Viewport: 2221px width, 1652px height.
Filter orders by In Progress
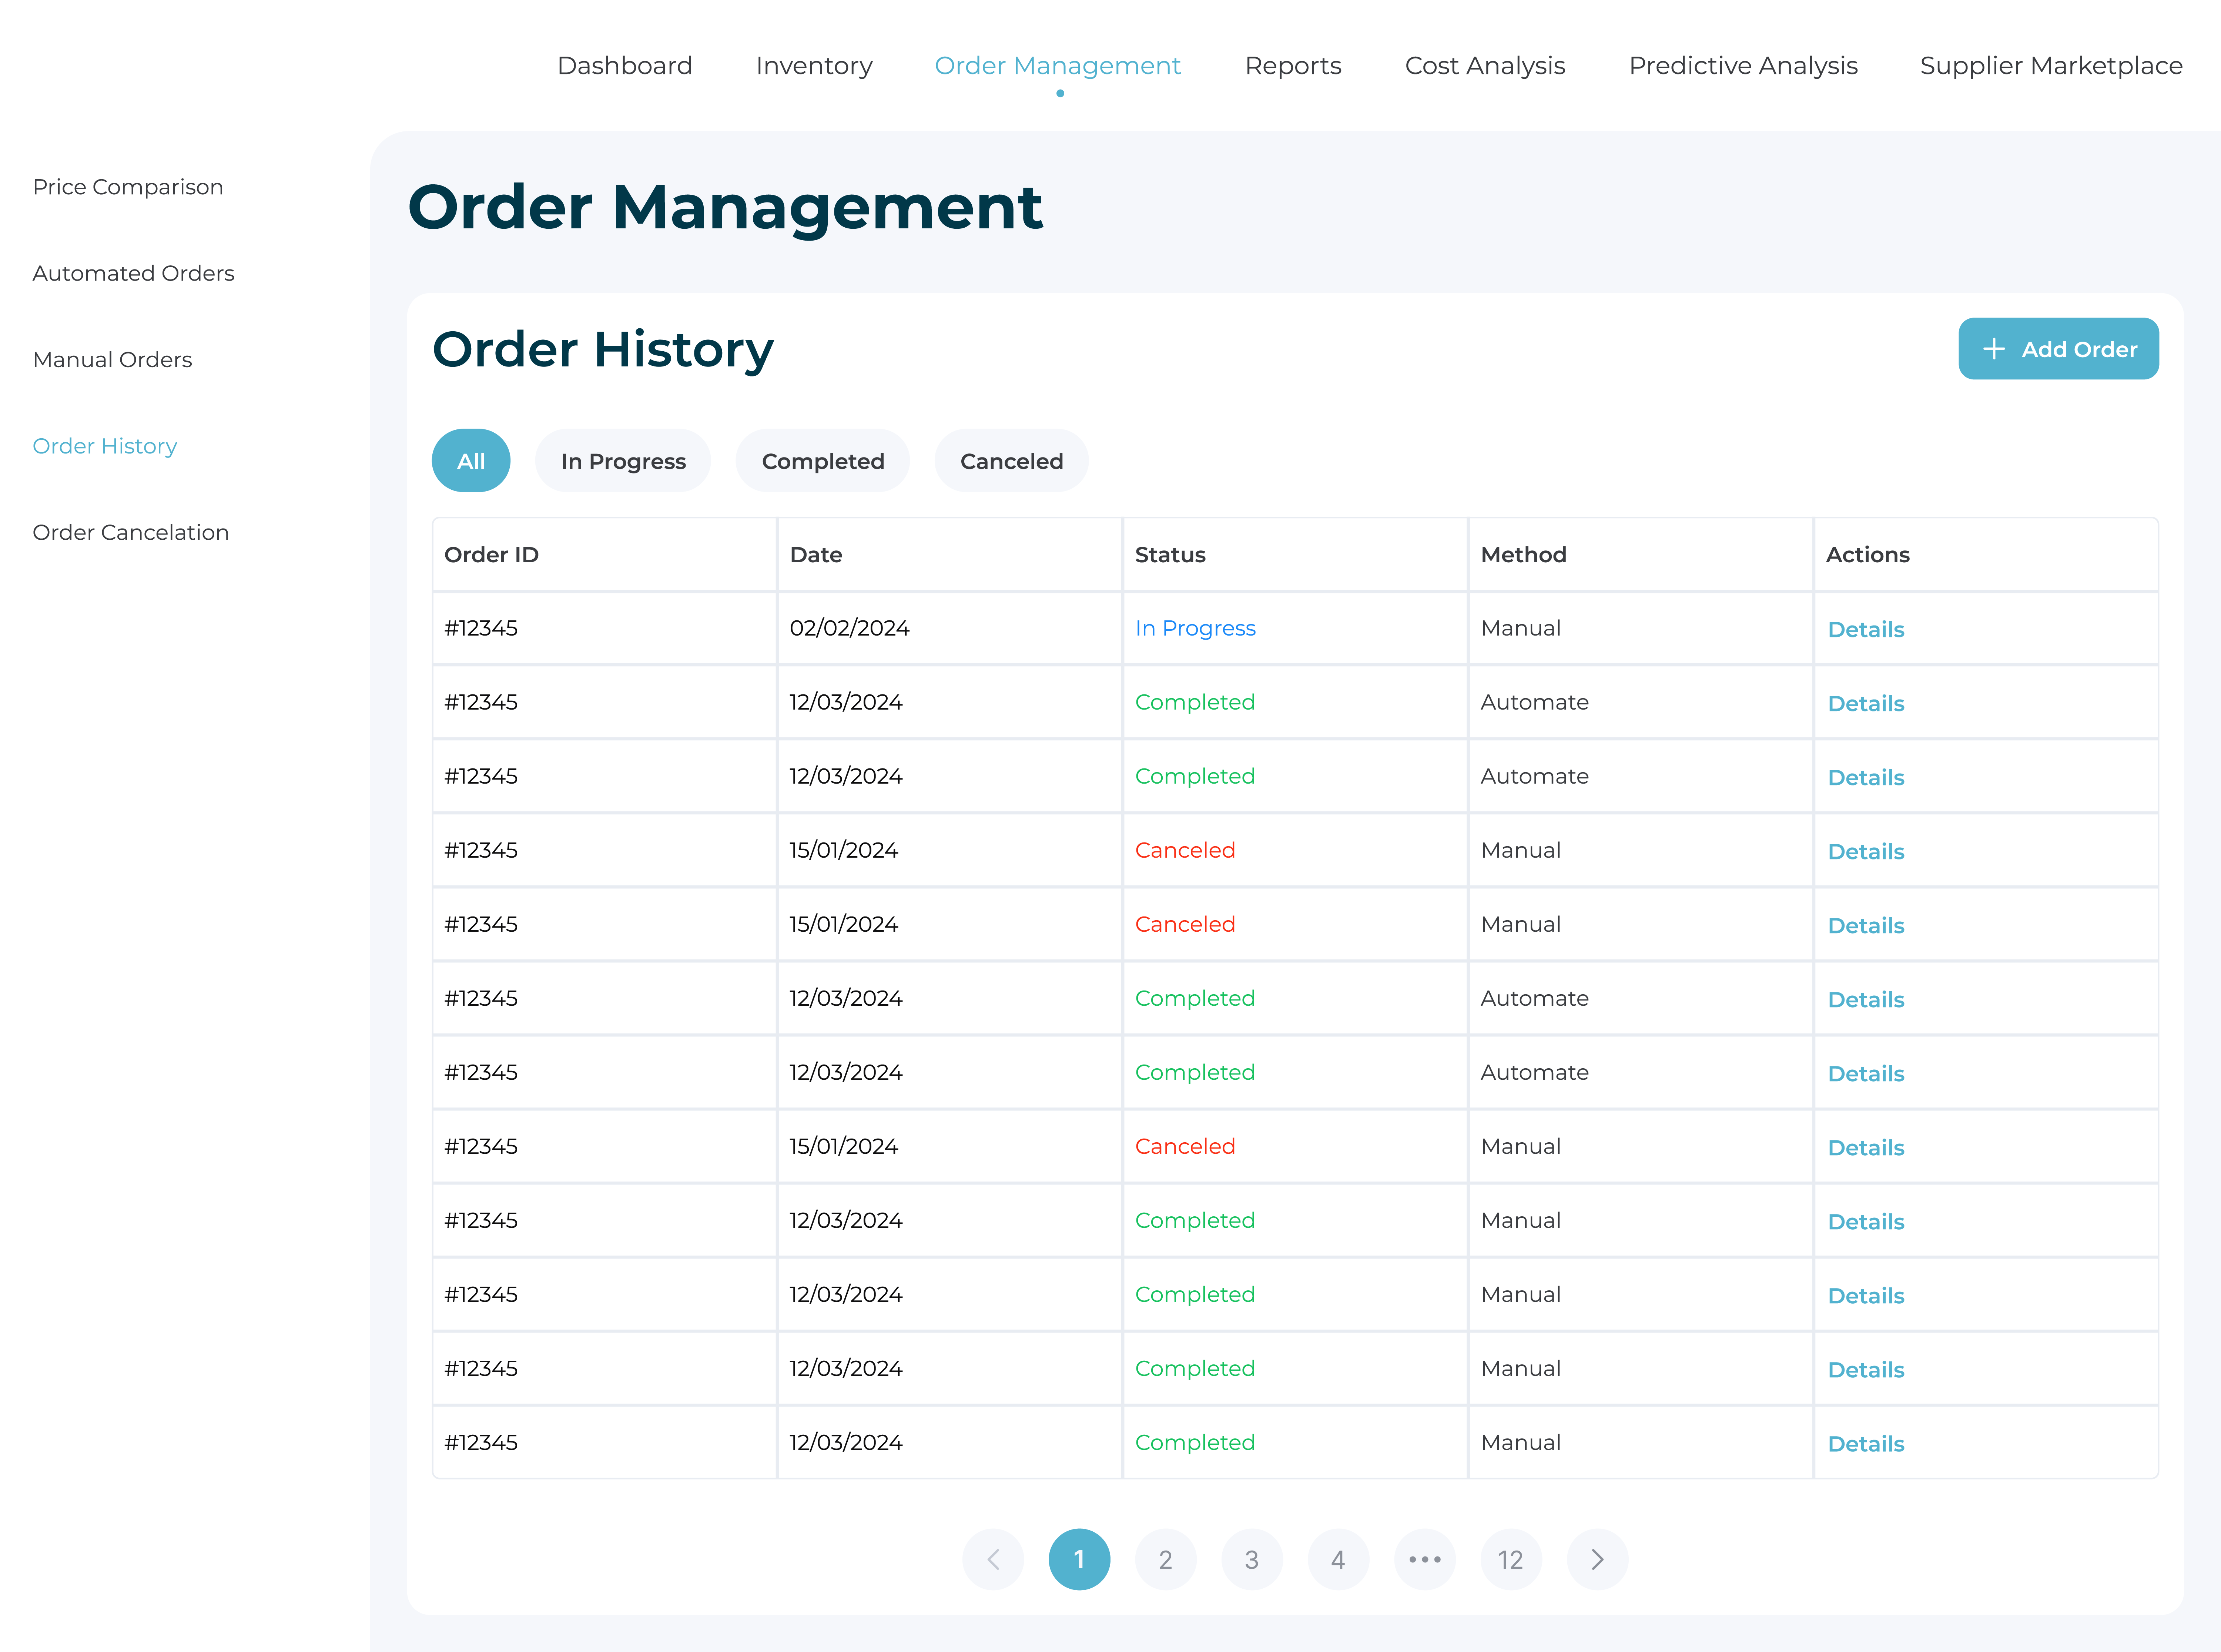point(623,461)
